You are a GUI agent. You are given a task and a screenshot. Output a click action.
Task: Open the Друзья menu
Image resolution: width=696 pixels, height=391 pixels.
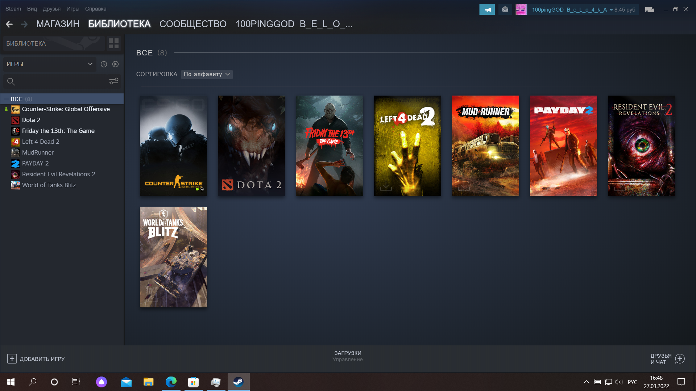pyautogui.click(x=51, y=9)
